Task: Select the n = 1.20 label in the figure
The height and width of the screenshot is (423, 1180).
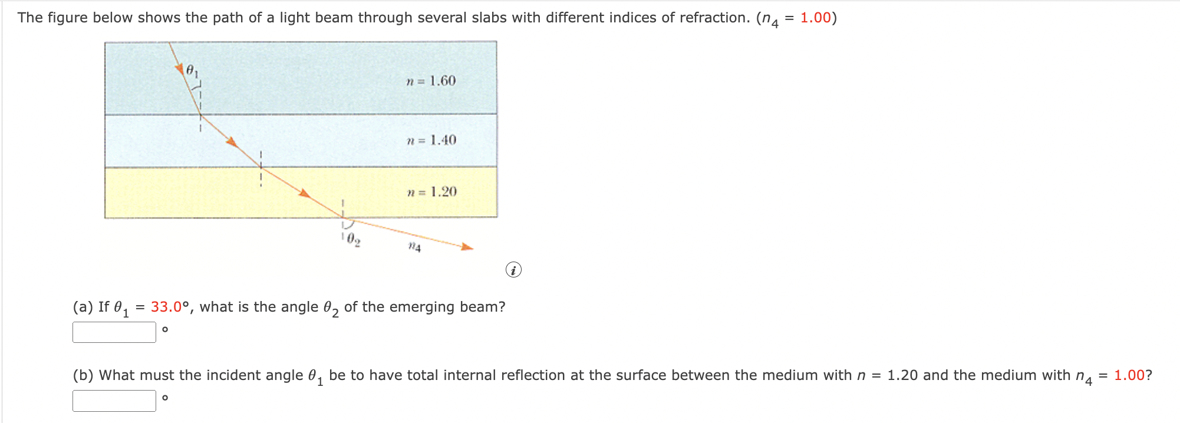Action: 431,191
